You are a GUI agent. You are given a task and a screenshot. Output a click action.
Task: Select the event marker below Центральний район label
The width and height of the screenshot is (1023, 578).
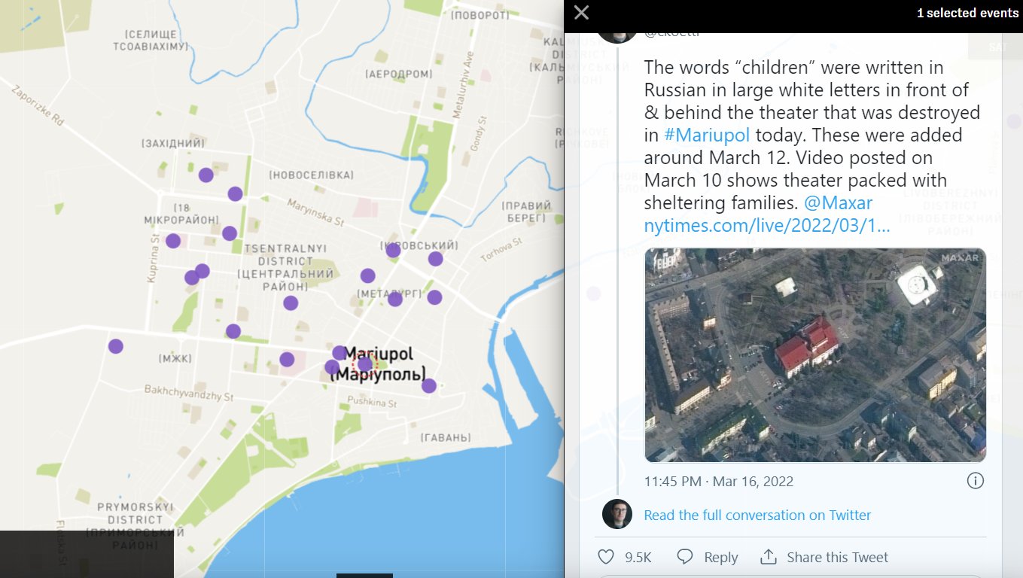coord(291,303)
